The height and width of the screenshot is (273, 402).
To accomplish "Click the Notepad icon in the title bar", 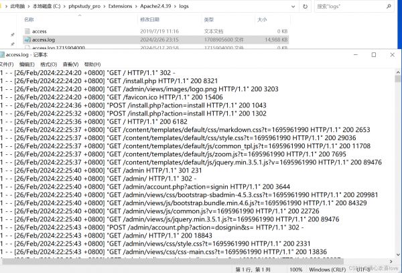I will [x=4, y=55].
